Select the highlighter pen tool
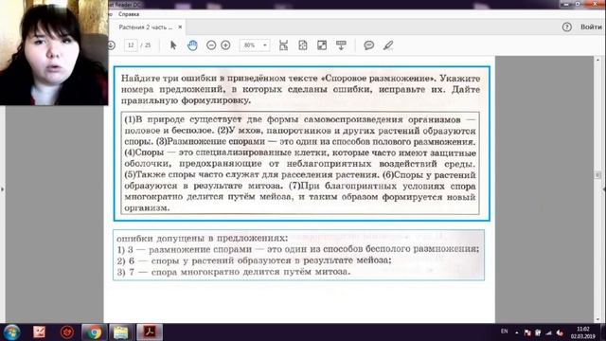The width and height of the screenshot is (606, 341). click(388, 45)
